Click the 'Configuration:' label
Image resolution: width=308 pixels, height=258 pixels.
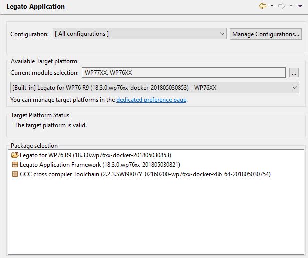click(30, 34)
